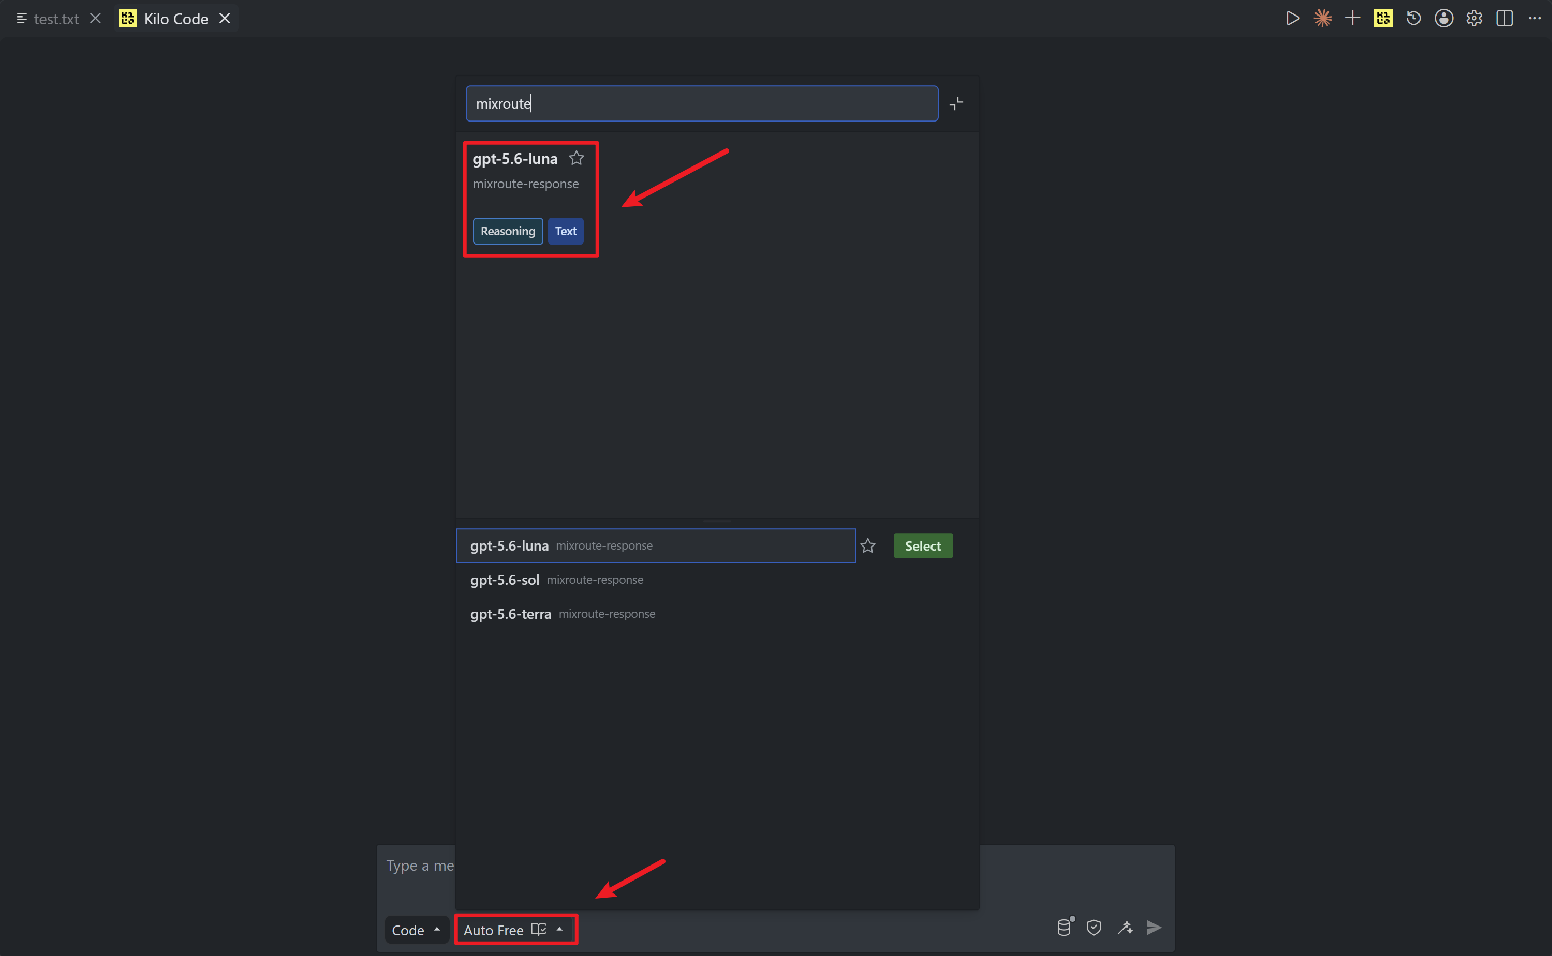Collapse the model picker panel icon
Image resolution: width=1552 pixels, height=956 pixels.
coord(956,103)
